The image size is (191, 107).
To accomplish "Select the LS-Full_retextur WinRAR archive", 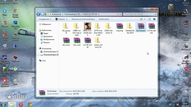I will coord(151,28).
